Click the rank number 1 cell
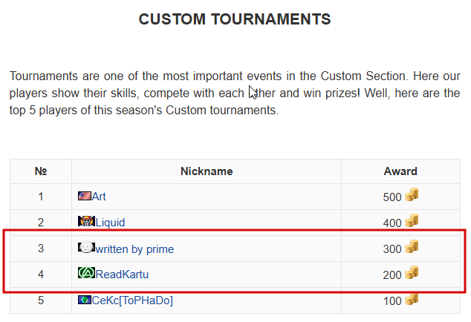 [x=41, y=197]
